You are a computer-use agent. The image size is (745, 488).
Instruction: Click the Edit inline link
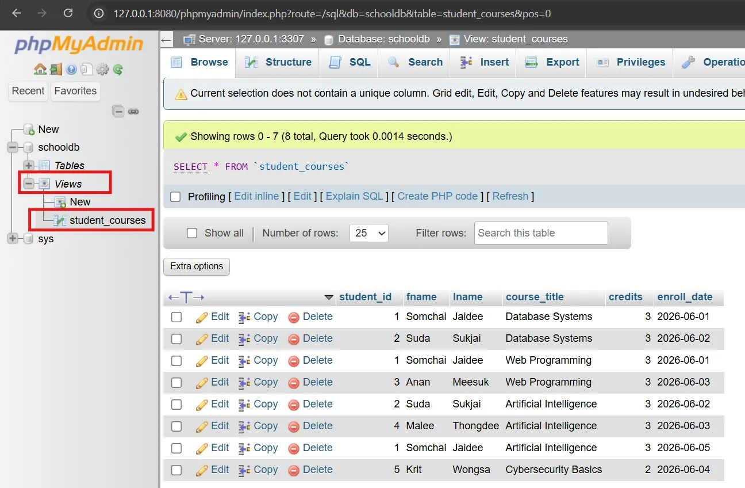(x=256, y=197)
